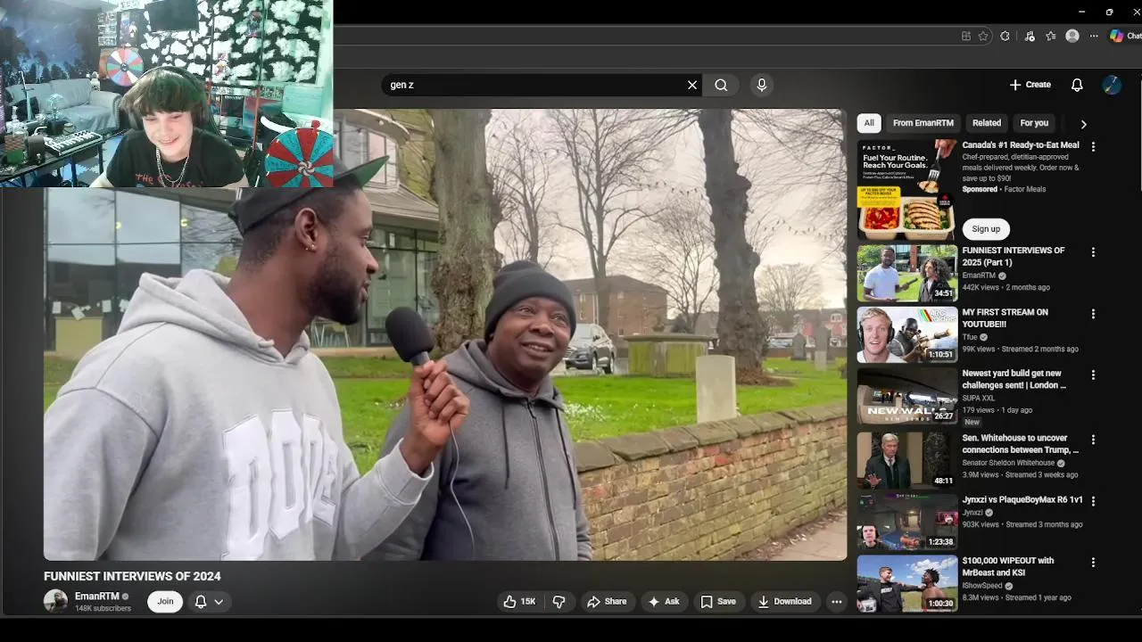The width and height of the screenshot is (1142, 642).
Task: Open 'Jynxzi vs PlaqueBoyMax R6 1v1' thumbnail
Action: (907, 522)
